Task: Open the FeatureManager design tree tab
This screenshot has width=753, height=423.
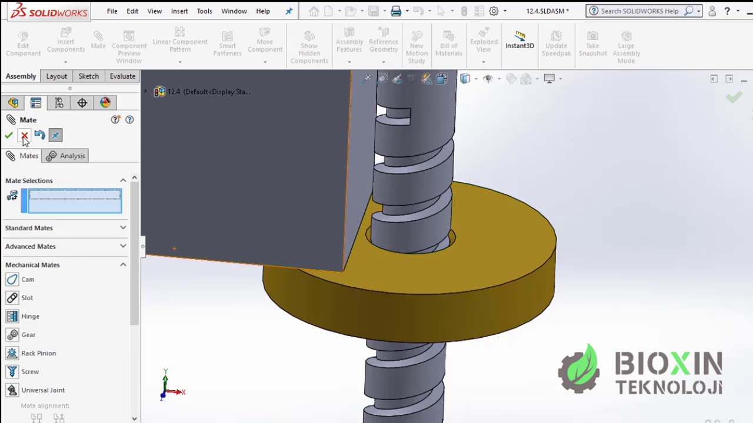Action: click(13, 103)
